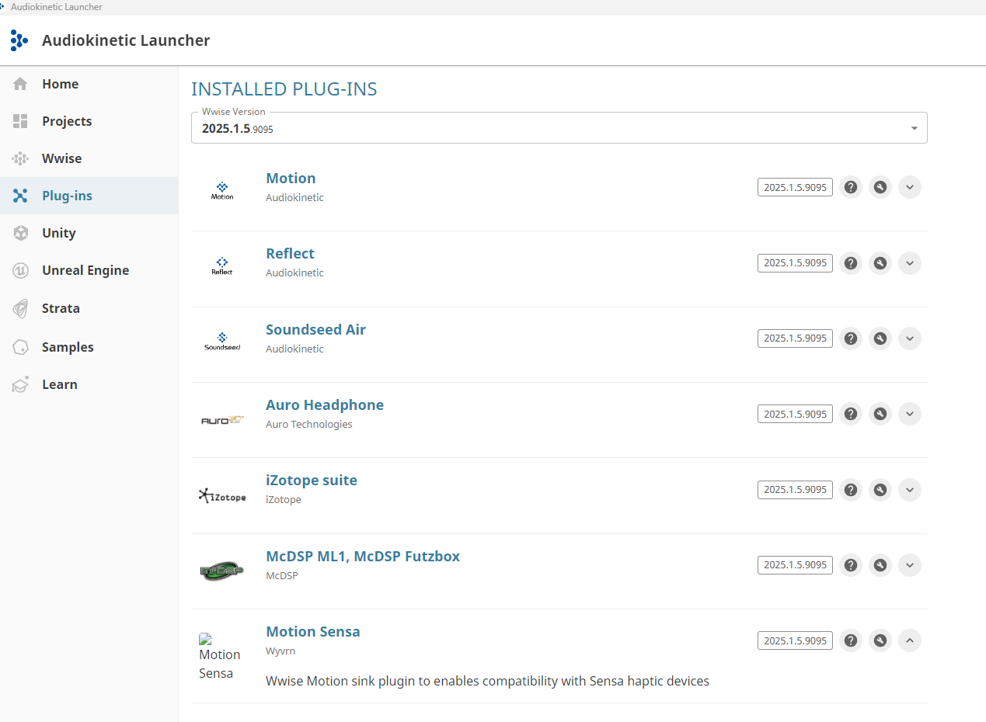Open the Strata section
Screen dimensions: 986x722
tap(89, 308)
